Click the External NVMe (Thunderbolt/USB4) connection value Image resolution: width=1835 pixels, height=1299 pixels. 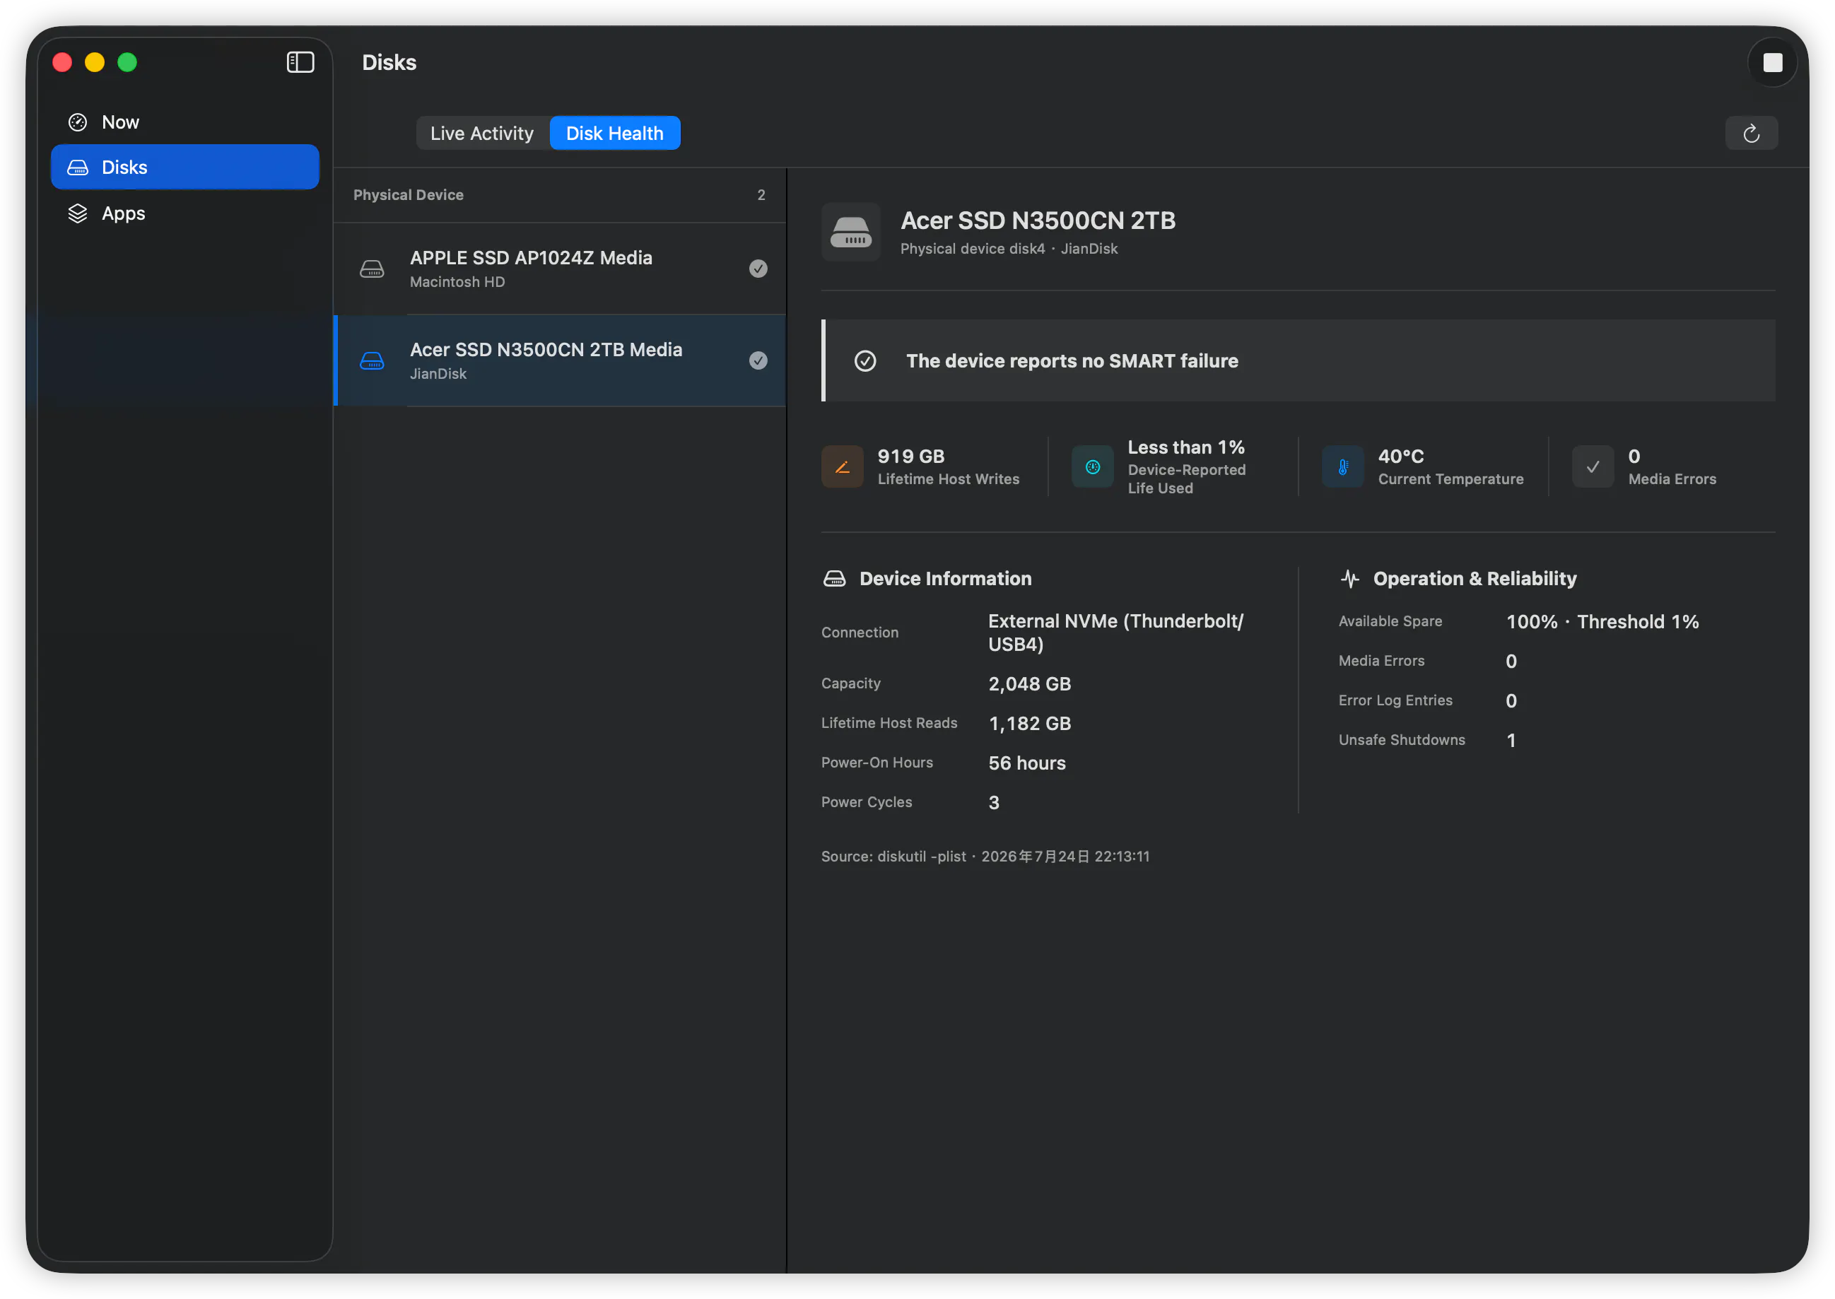pos(1115,633)
